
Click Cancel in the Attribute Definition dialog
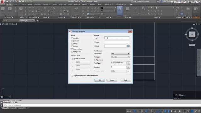112,80
